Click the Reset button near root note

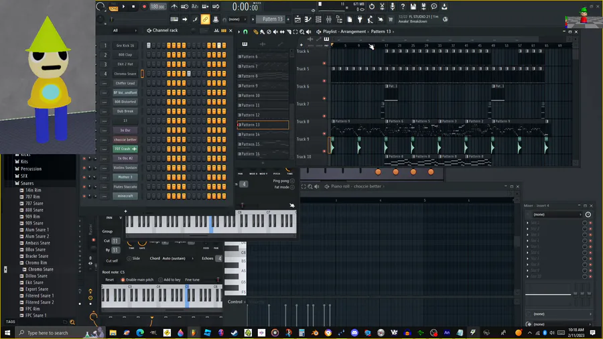click(x=110, y=280)
